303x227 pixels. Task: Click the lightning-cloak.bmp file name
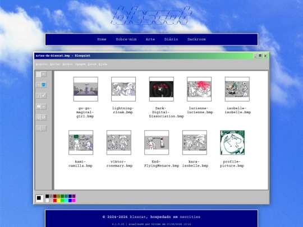coord(123,110)
